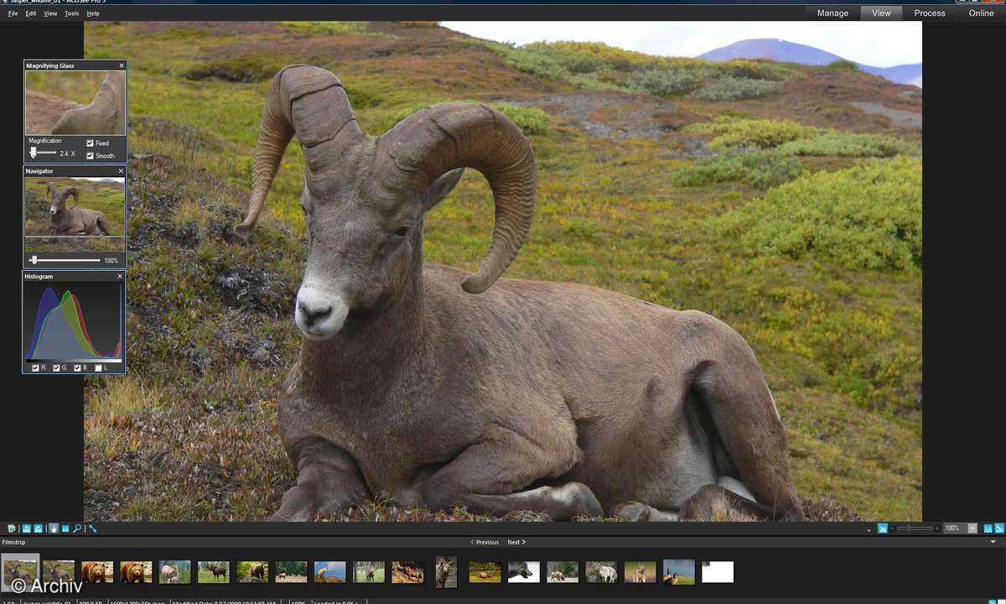Close the Histogram panel
1006x604 pixels.
click(120, 276)
